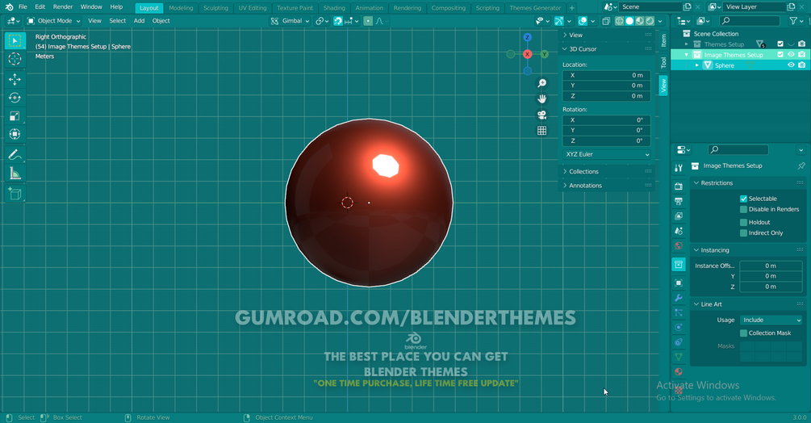This screenshot has width=811, height=423.
Task: Toggle X-ray mode
Action: (x=606, y=21)
